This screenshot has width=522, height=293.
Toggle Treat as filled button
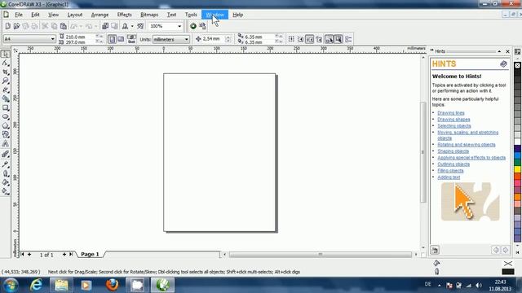338,39
